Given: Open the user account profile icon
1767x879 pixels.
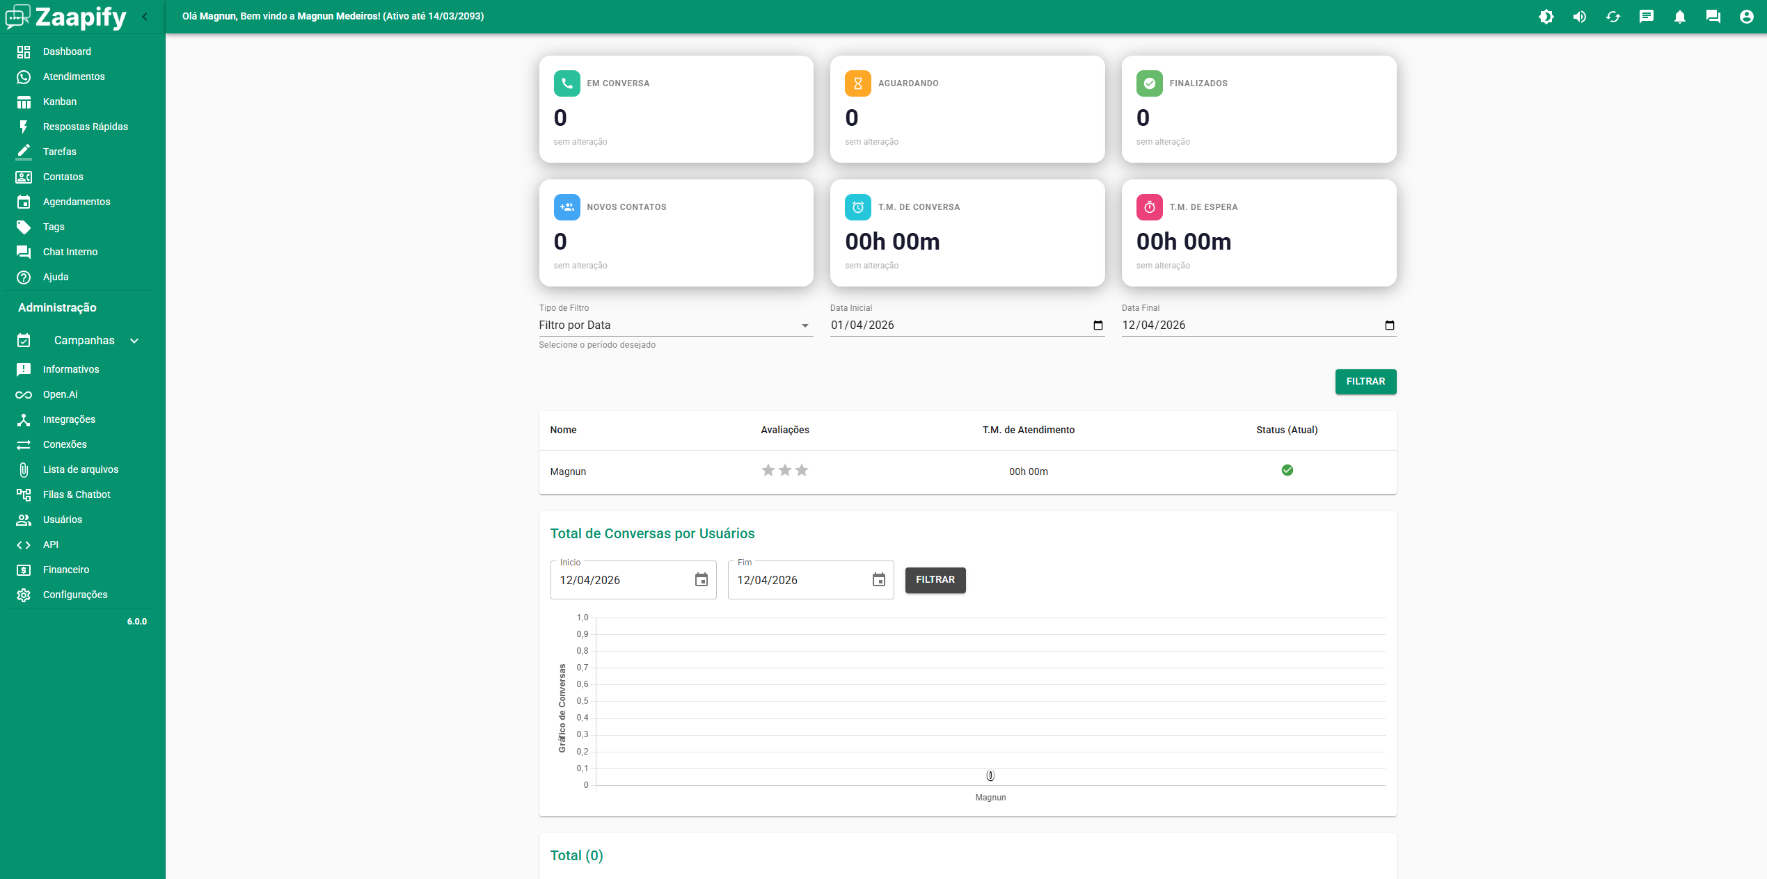Looking at the screenshot, I should click(1746, 17).
